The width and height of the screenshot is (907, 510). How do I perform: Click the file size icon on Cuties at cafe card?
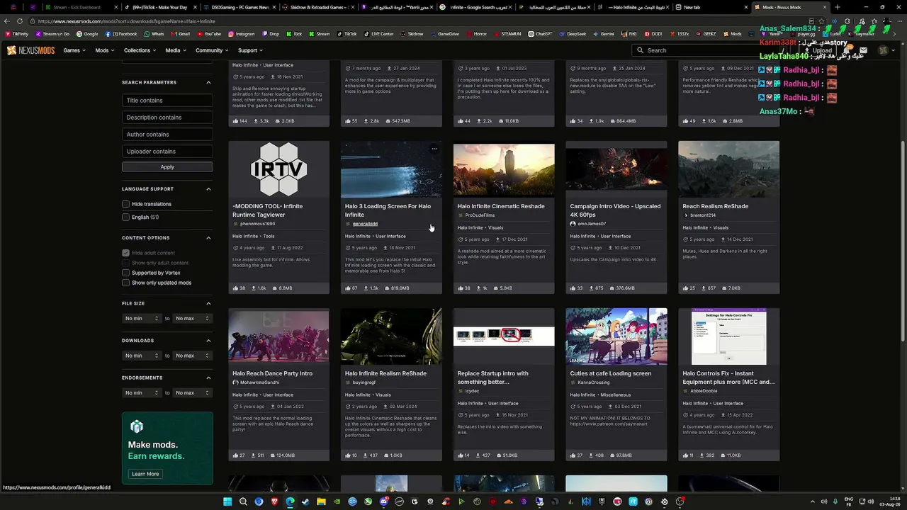(x=612, y=455)
